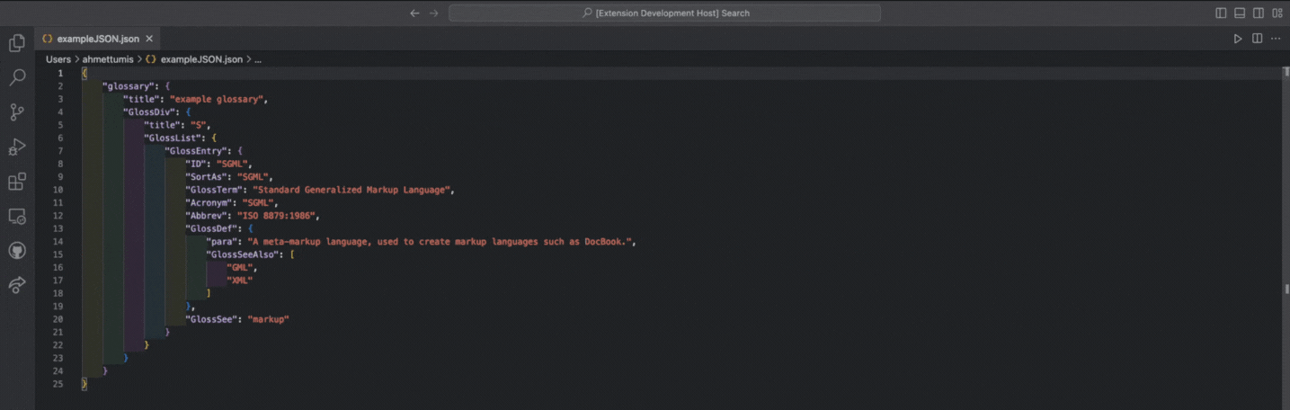Click "Standard Generalized Markup Language" string

pyautogui.click(x=352, y=190)
